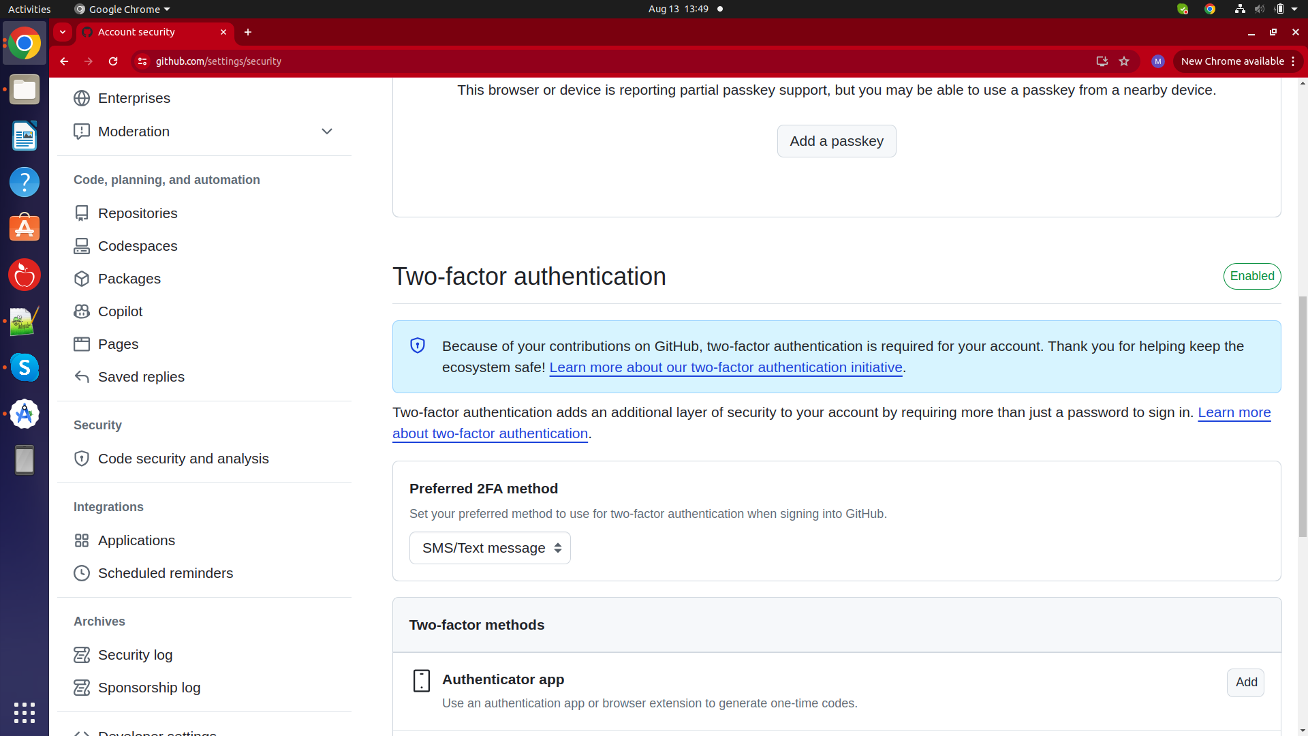
Task: Open Saved replies label
Action: pyautogui.click(x=141, y=377)
